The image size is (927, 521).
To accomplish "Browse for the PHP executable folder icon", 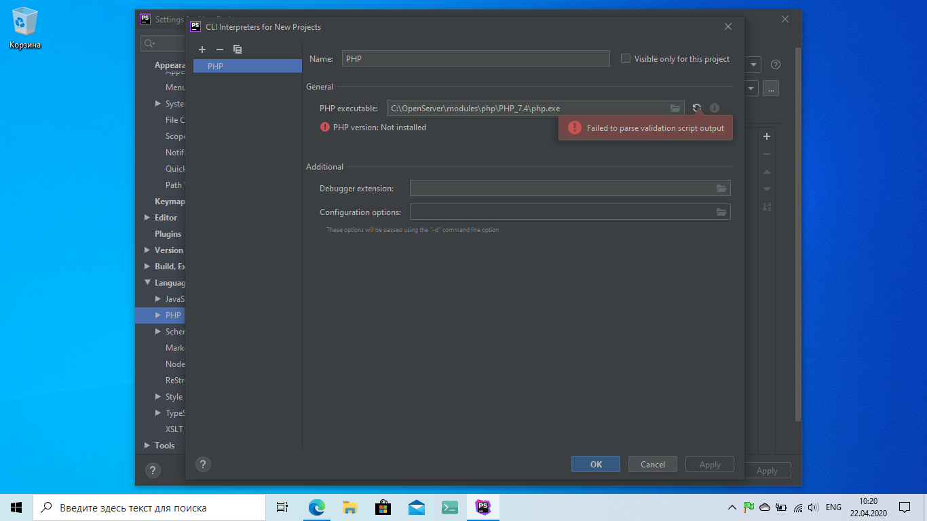I will [x=675, y=108].
